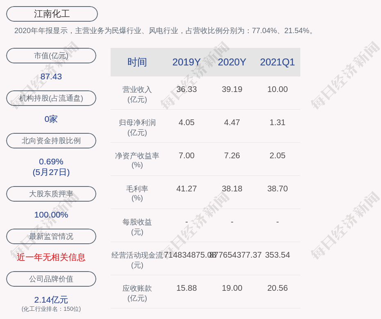Image resolution: width=381 pixels, height=319 pixels.
Task: Open the 北向资金持股比例 label pill
Action: pos(51,141)
